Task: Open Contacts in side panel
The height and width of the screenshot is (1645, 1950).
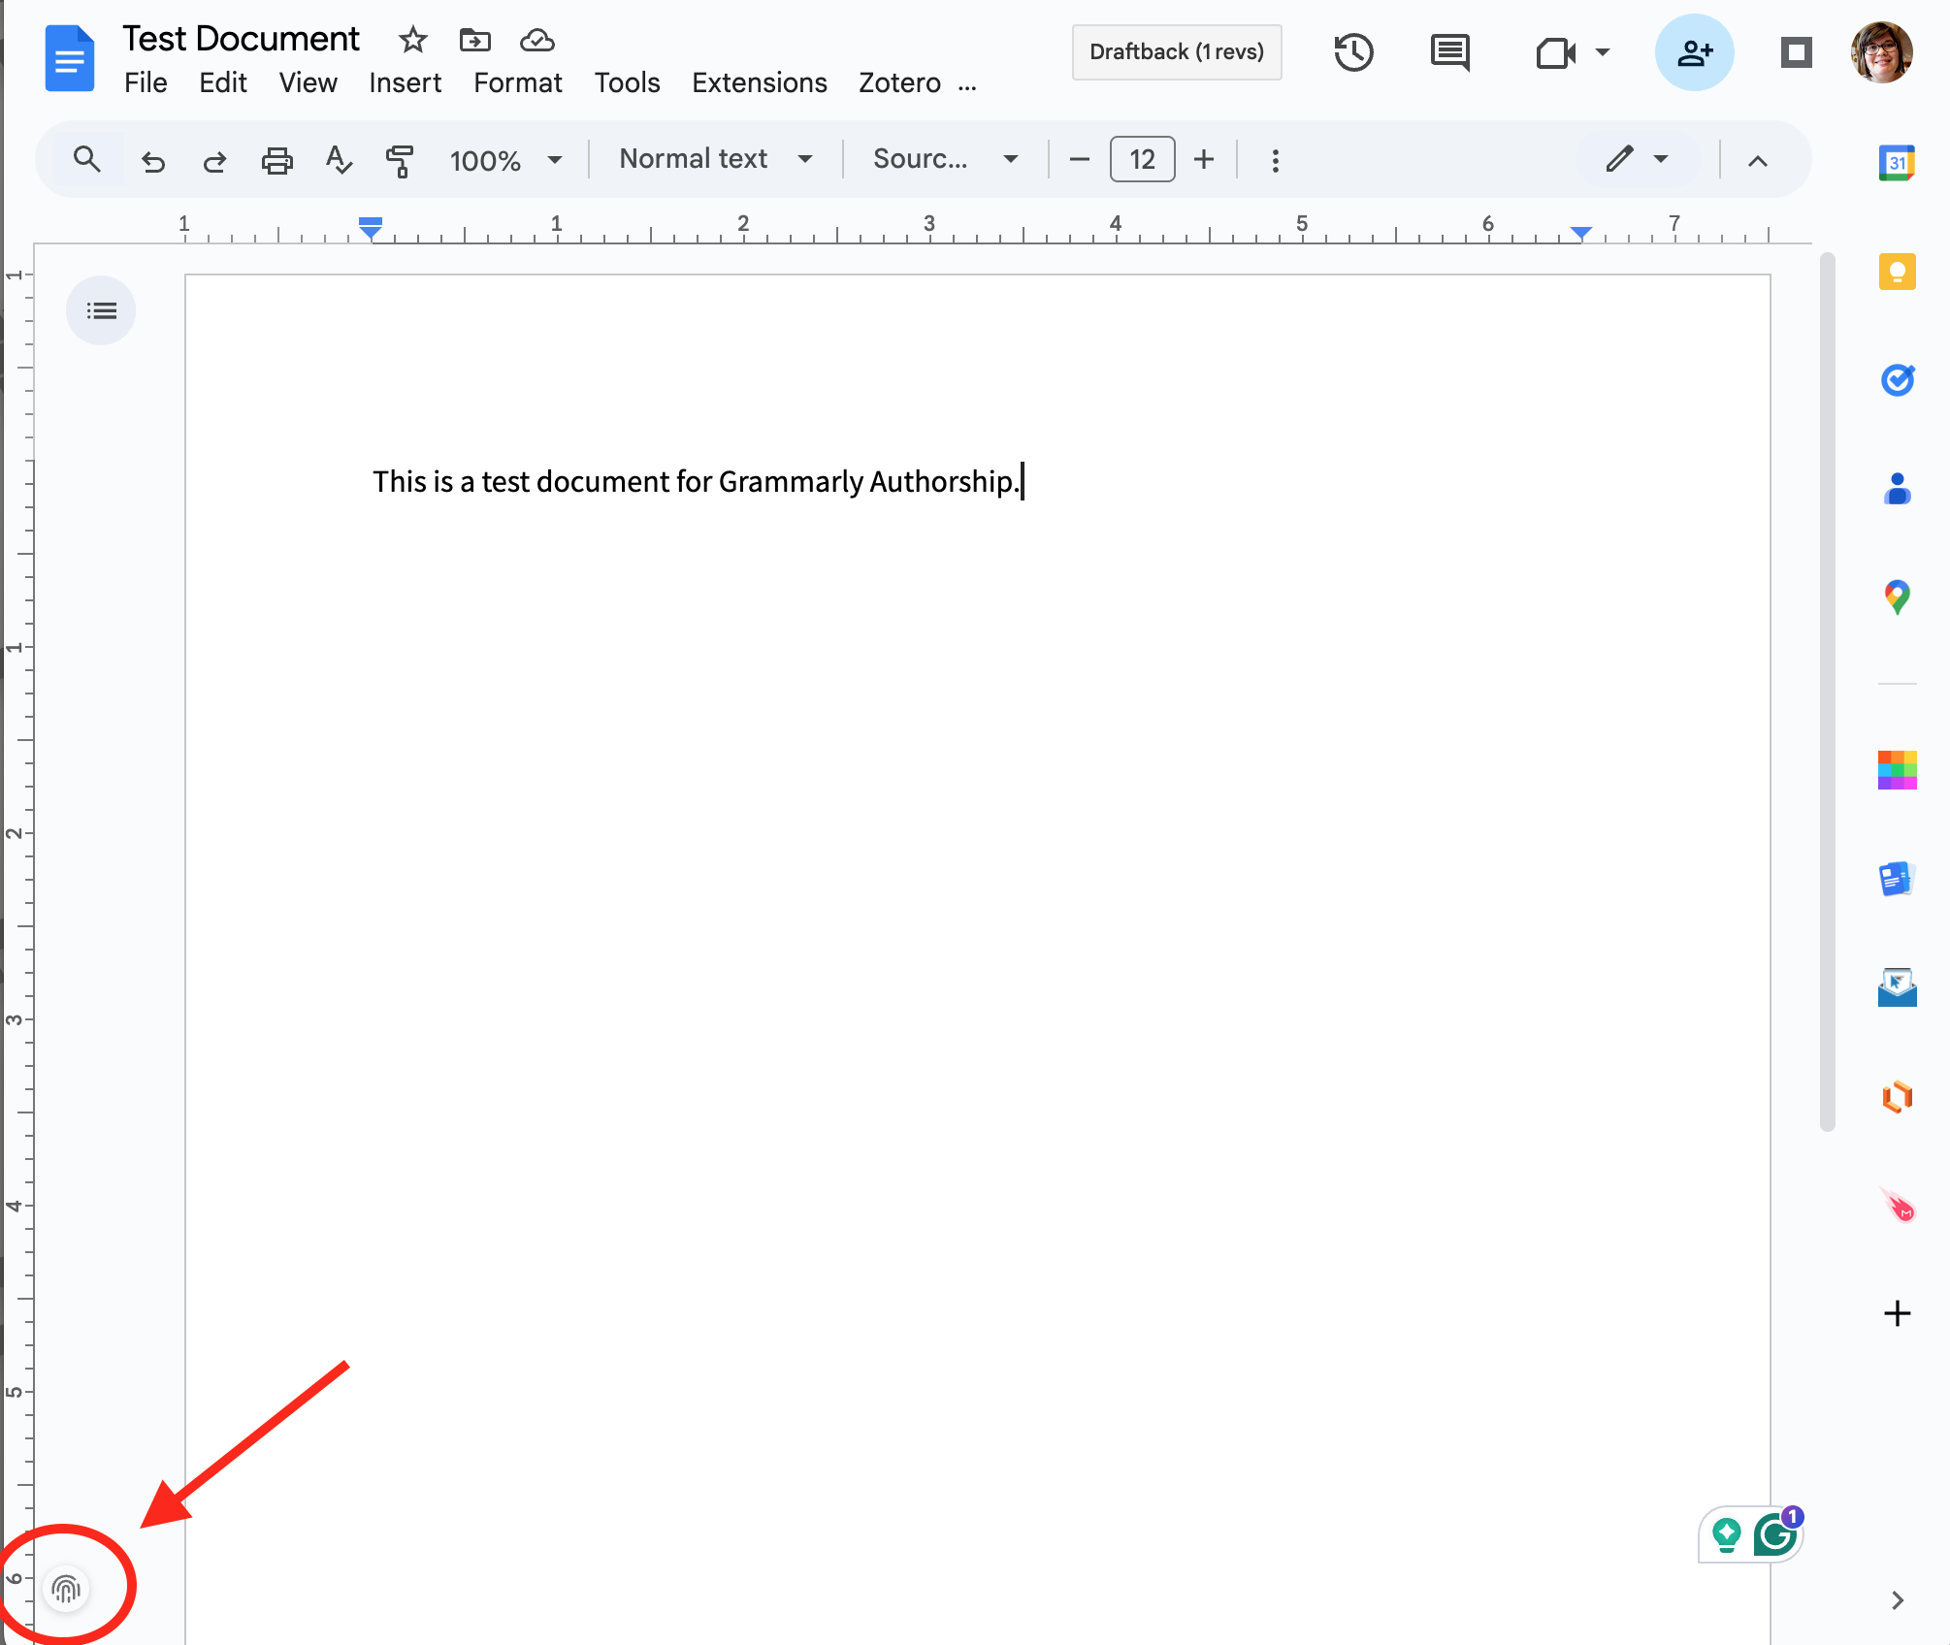Action: pyautogui.click(x=1897, y=489)
